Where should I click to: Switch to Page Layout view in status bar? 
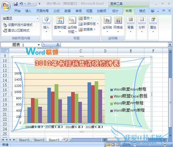pyautogui.click(x=113, y=145)
